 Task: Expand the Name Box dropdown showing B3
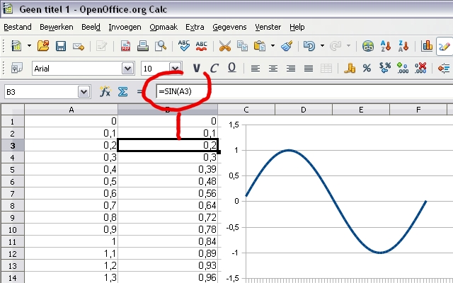click(84, 92)
